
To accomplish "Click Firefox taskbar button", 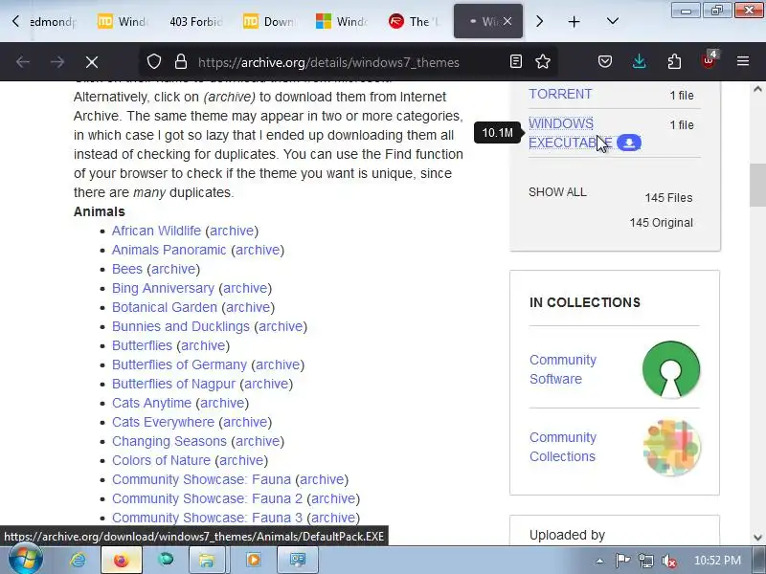I will [122, 560].
